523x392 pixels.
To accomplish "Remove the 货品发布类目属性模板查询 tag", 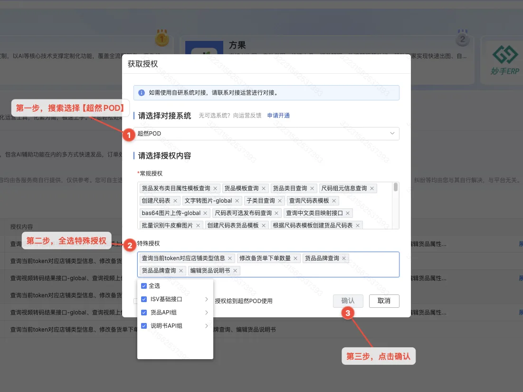I will tap(215, 188).
